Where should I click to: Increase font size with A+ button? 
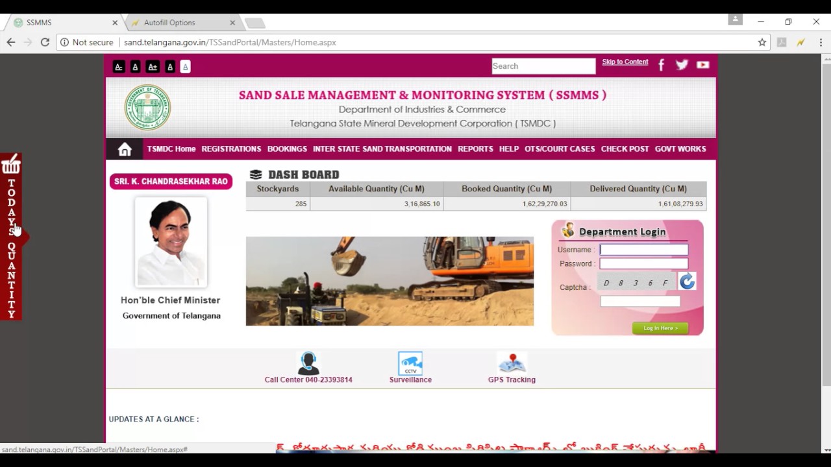[x=153, y=67]
